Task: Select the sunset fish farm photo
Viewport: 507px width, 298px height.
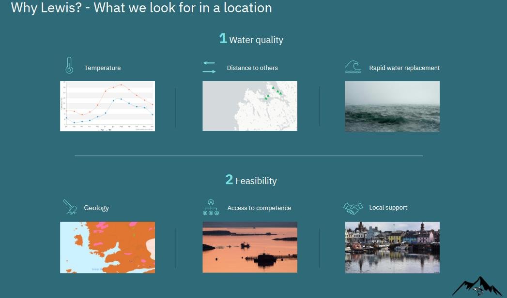Action: click(249, 247)
